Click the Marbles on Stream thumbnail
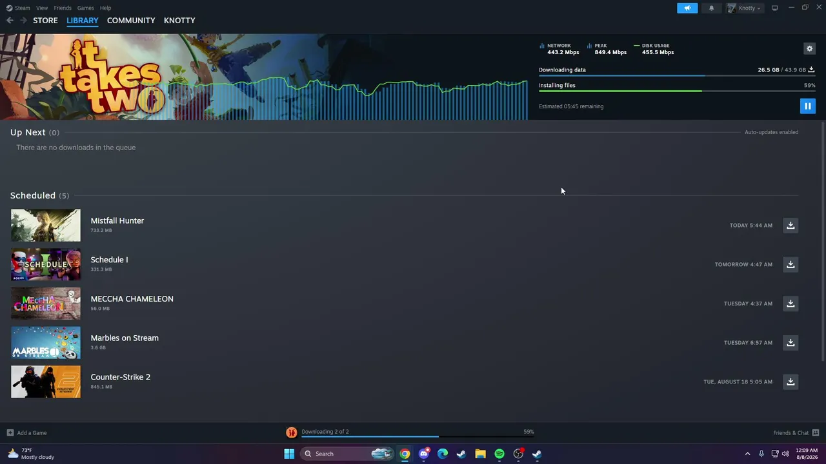 tap(46, 343)
